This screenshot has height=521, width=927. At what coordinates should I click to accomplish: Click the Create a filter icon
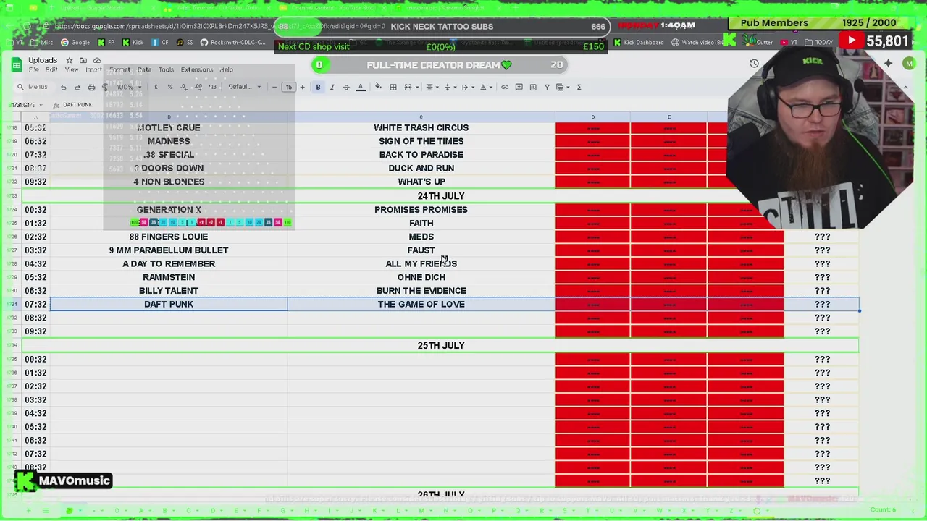pos(547,87)
